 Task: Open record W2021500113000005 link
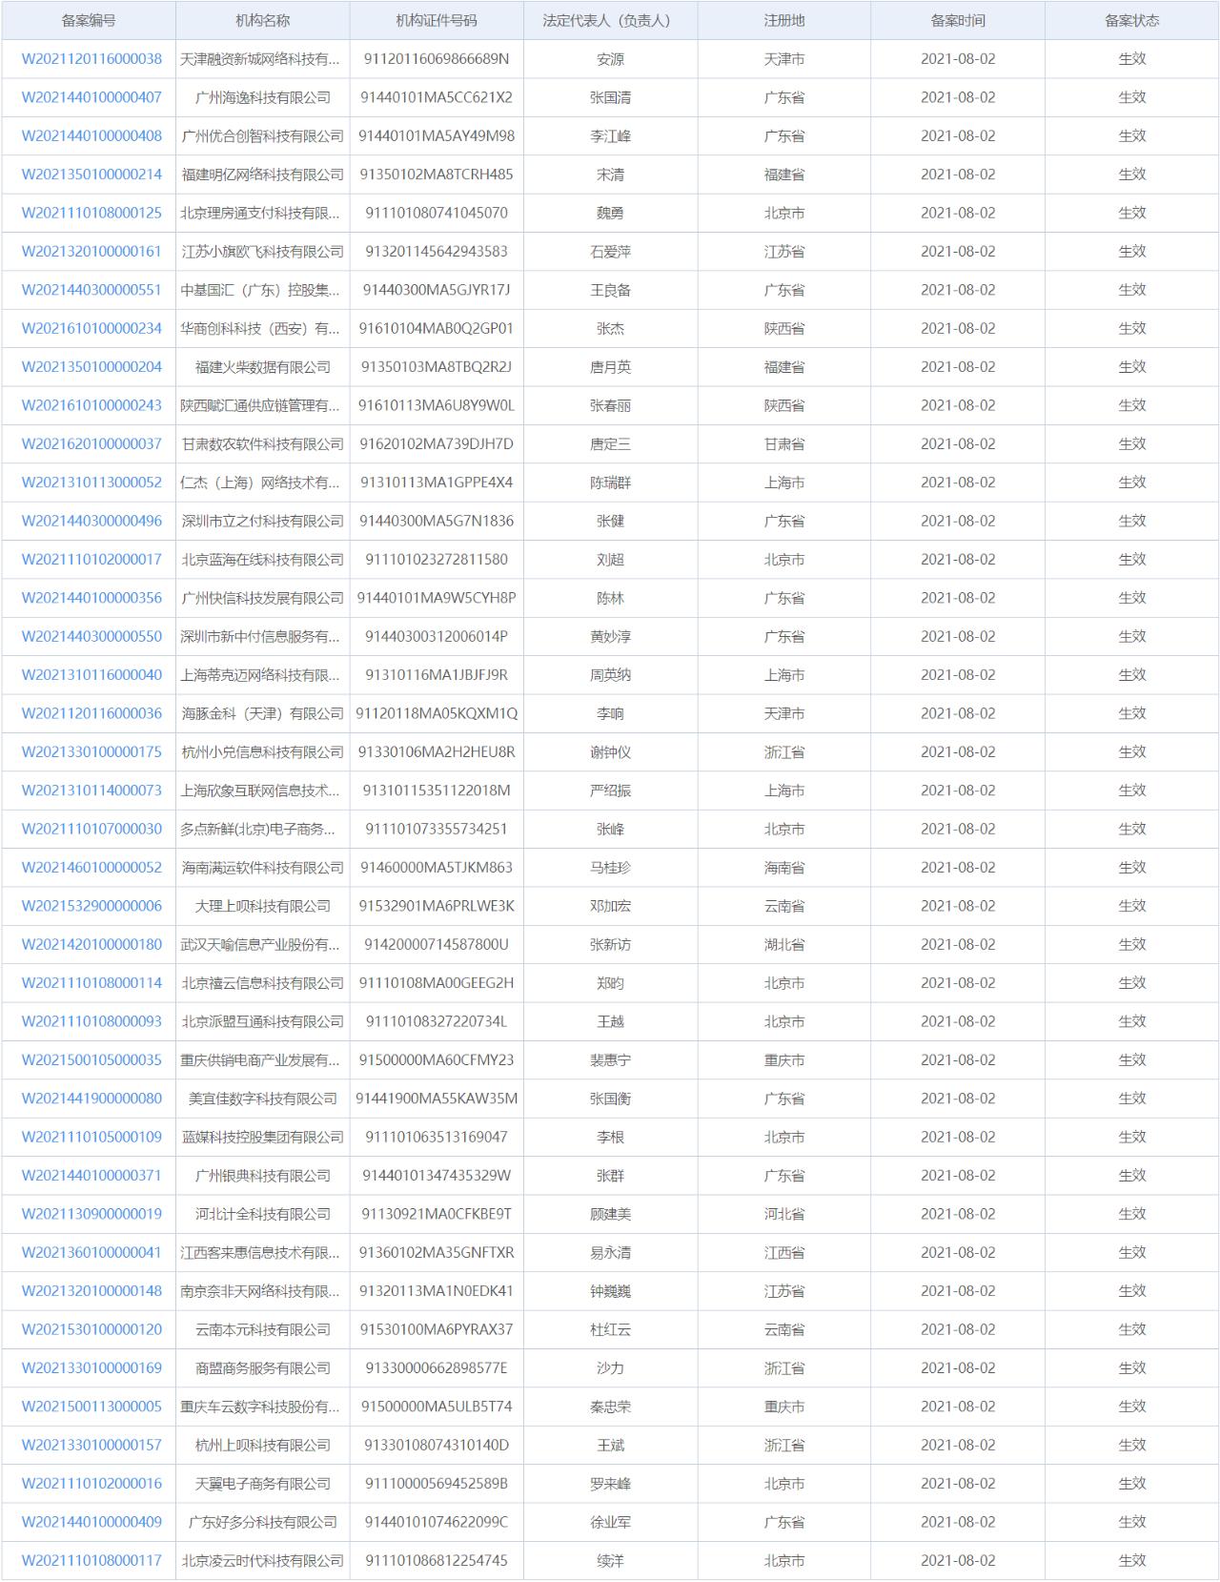coord(91,1407)
